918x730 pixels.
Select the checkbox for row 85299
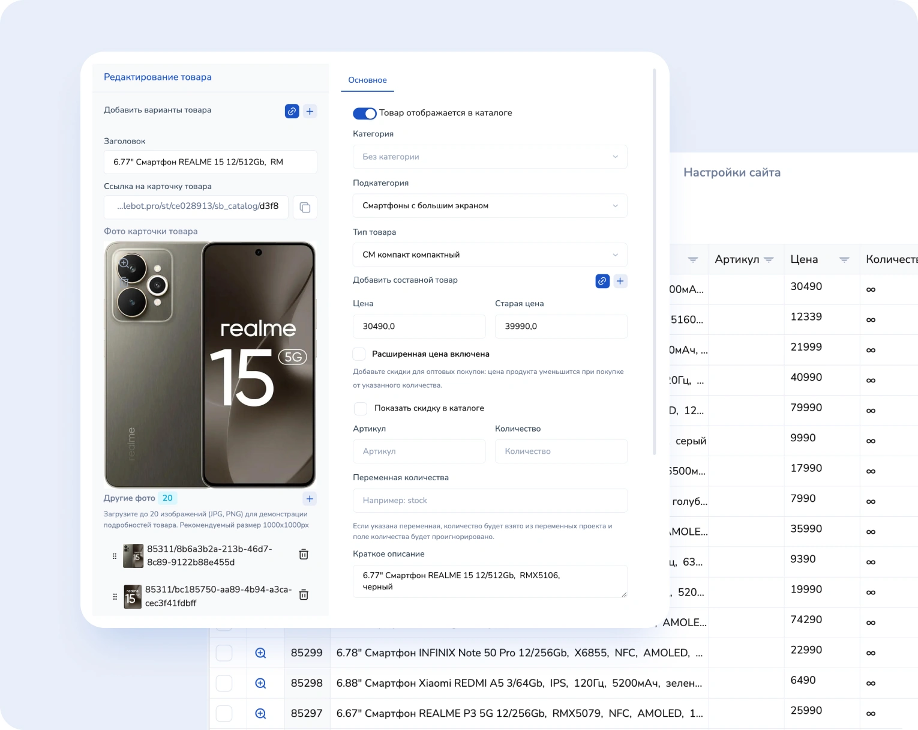pyautogui.click(x=224, y=653)
